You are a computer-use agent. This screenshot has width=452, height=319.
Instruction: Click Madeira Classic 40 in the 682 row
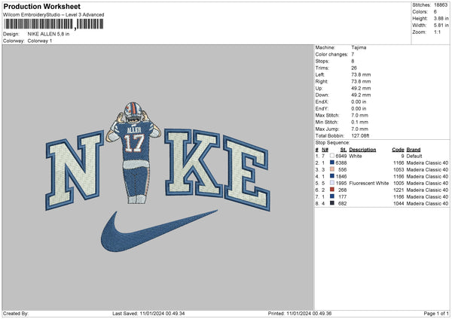point(427,204)
